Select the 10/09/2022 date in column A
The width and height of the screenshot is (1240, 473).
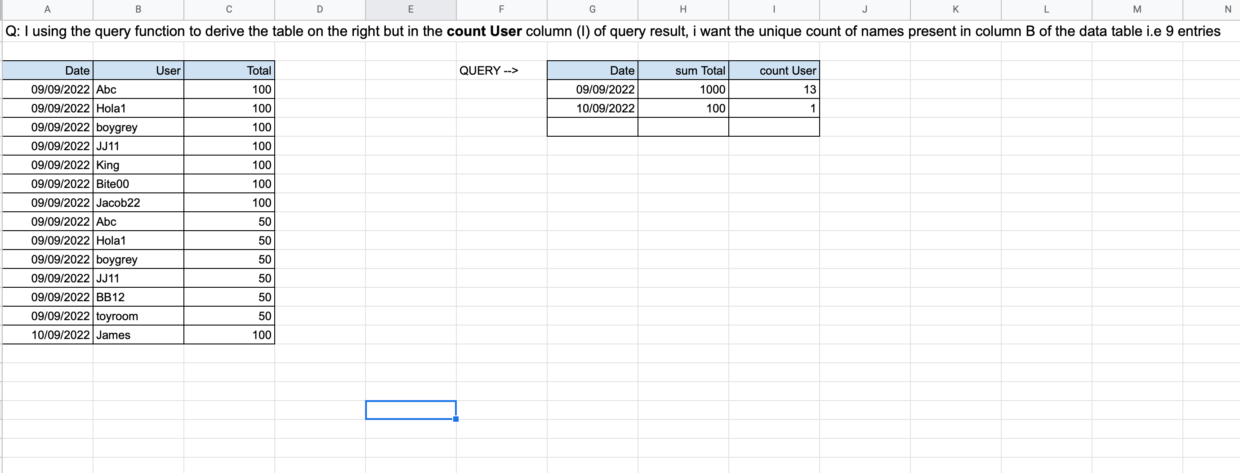[48, 335]
